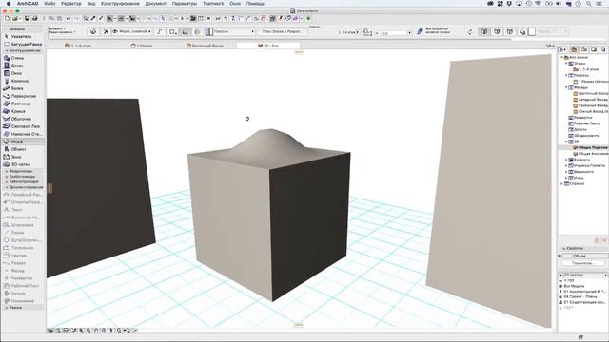Toggle the first geometry method button in info box
The width and height of the screenshot is (609, 342).
[484, 31]
